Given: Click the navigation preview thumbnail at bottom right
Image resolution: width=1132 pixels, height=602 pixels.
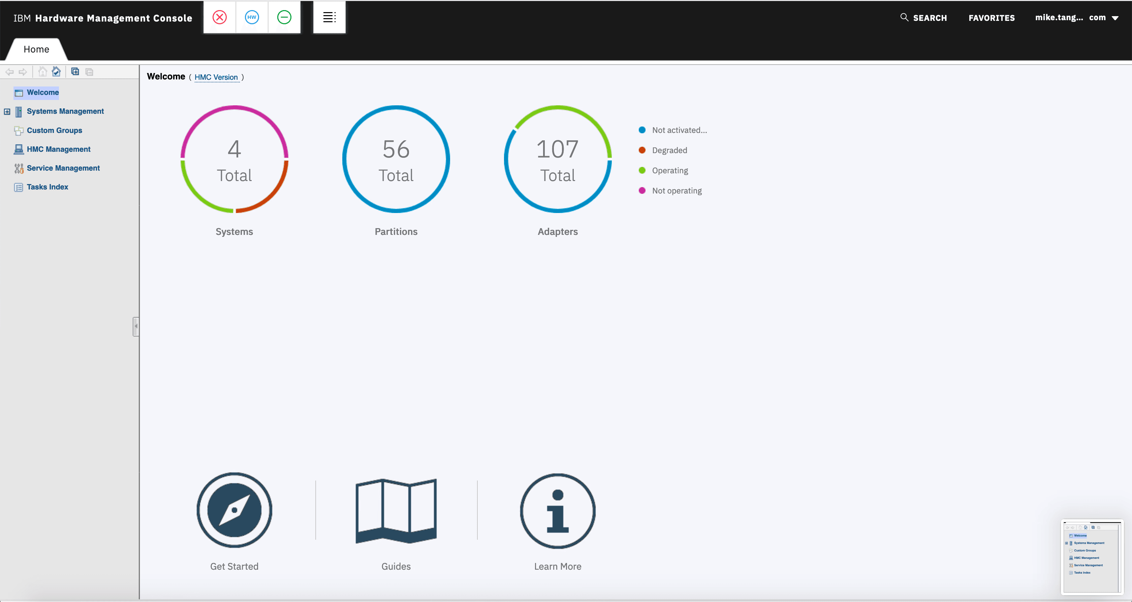Looking at the screenshot, I should tap(1092, 557).
